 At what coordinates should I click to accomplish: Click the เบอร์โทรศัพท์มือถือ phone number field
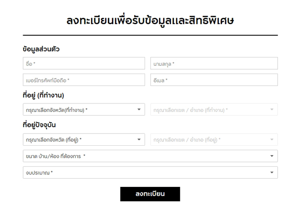84,80
